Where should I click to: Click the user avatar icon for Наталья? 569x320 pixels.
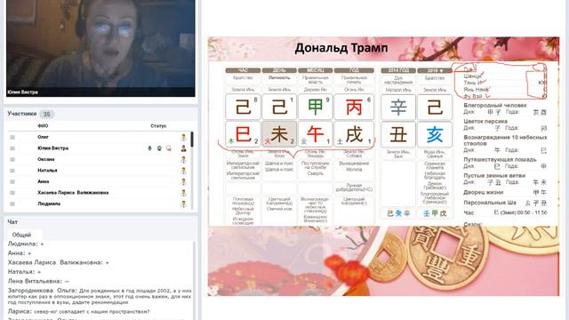coord(183,170)
